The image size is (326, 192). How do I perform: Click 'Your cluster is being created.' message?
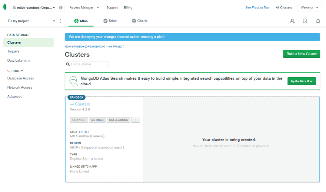(x=229, y=140)
